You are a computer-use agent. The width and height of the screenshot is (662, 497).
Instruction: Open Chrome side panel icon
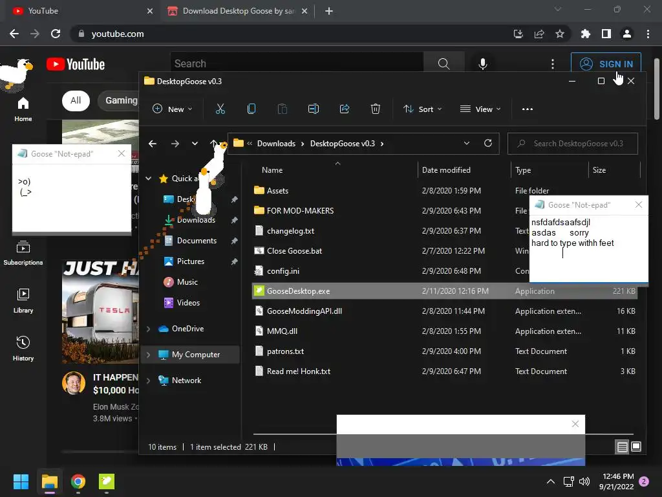(x=606, y=34)
